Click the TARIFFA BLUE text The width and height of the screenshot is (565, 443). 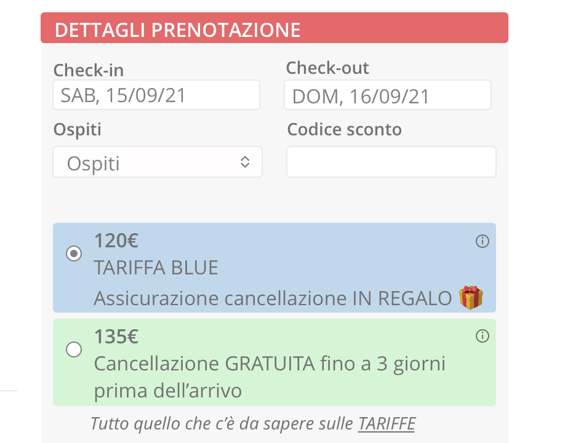tap(156, 268)
